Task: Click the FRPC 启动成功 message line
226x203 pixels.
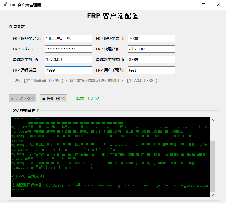Action: [x=28, y=176]
